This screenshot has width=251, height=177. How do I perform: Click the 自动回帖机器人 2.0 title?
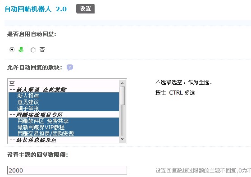36,9
